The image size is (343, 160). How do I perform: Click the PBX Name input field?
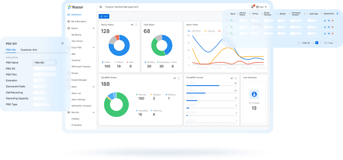click(x=44, y=62)
